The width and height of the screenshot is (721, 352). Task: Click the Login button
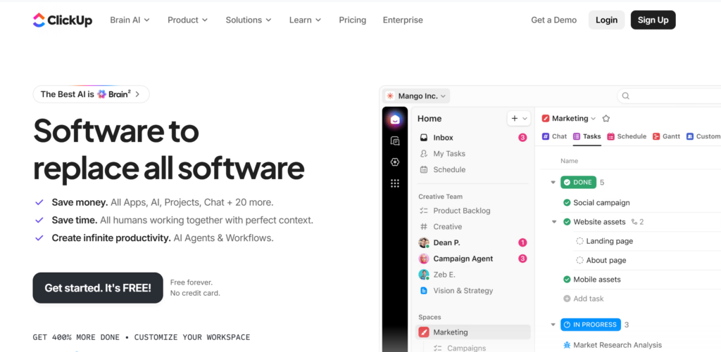point(606,20)
